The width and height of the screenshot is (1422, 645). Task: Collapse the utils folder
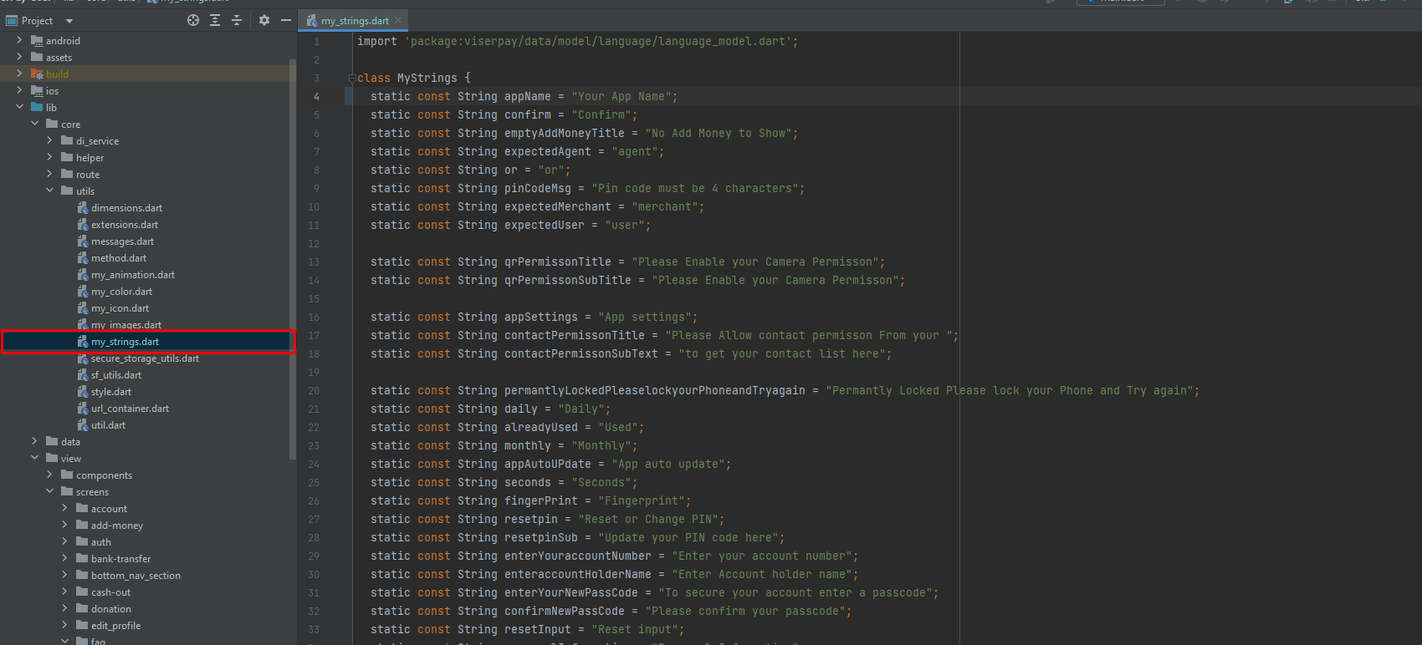pos(49,190)
